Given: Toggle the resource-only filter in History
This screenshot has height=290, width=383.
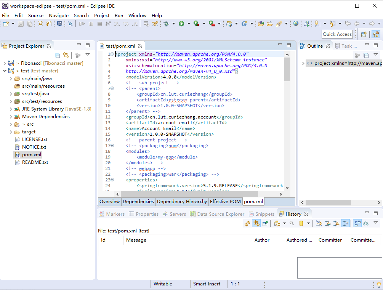Looking at the screenshot, I should pyautogui.click(x=345, y=223).
